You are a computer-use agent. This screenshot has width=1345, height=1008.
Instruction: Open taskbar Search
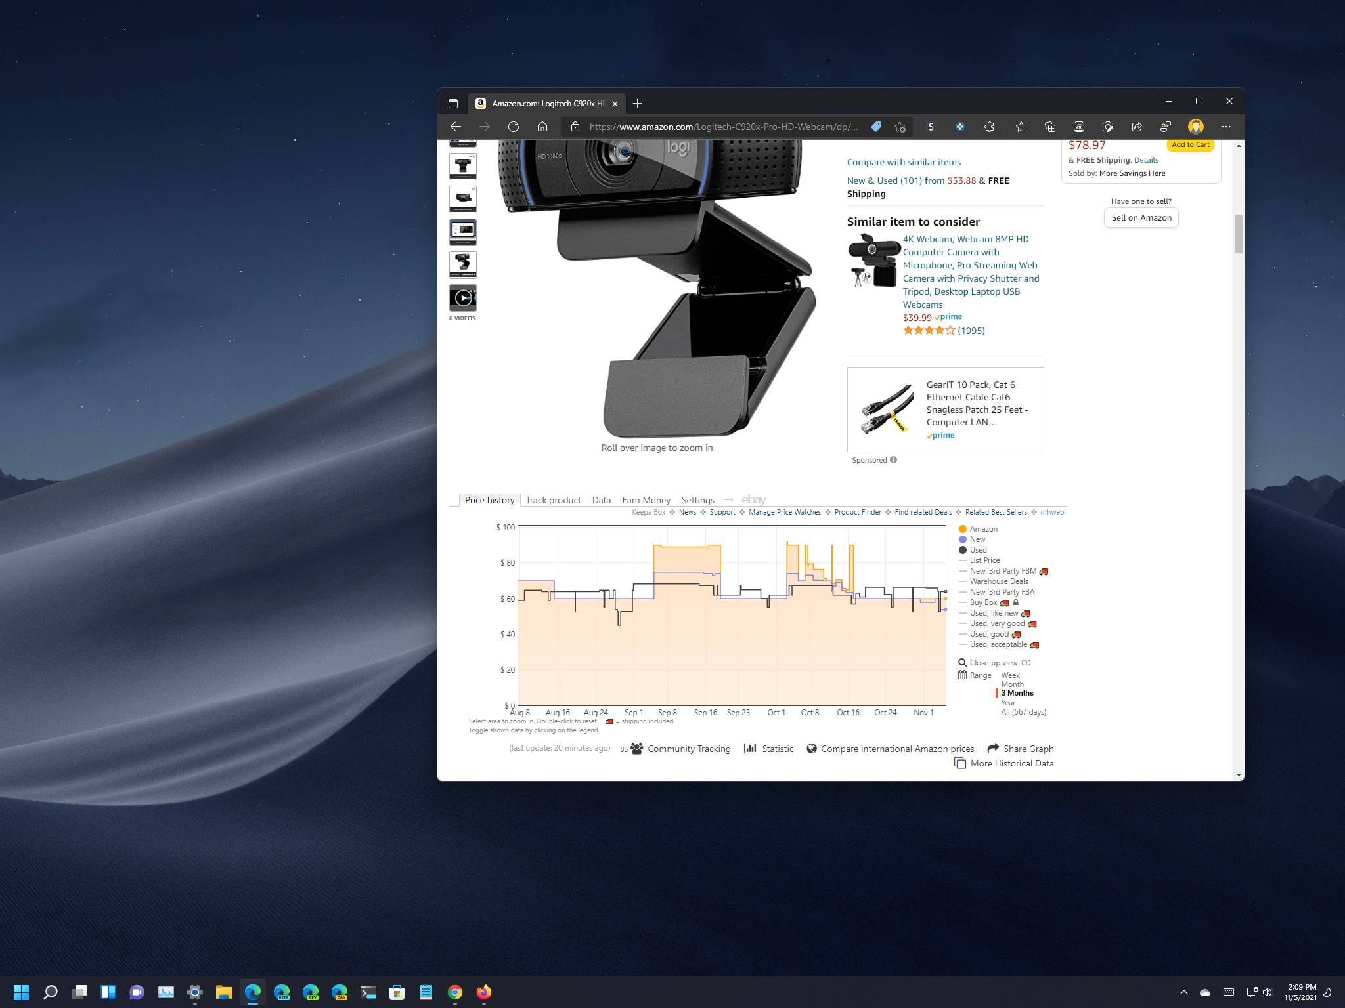click(50, 992)
